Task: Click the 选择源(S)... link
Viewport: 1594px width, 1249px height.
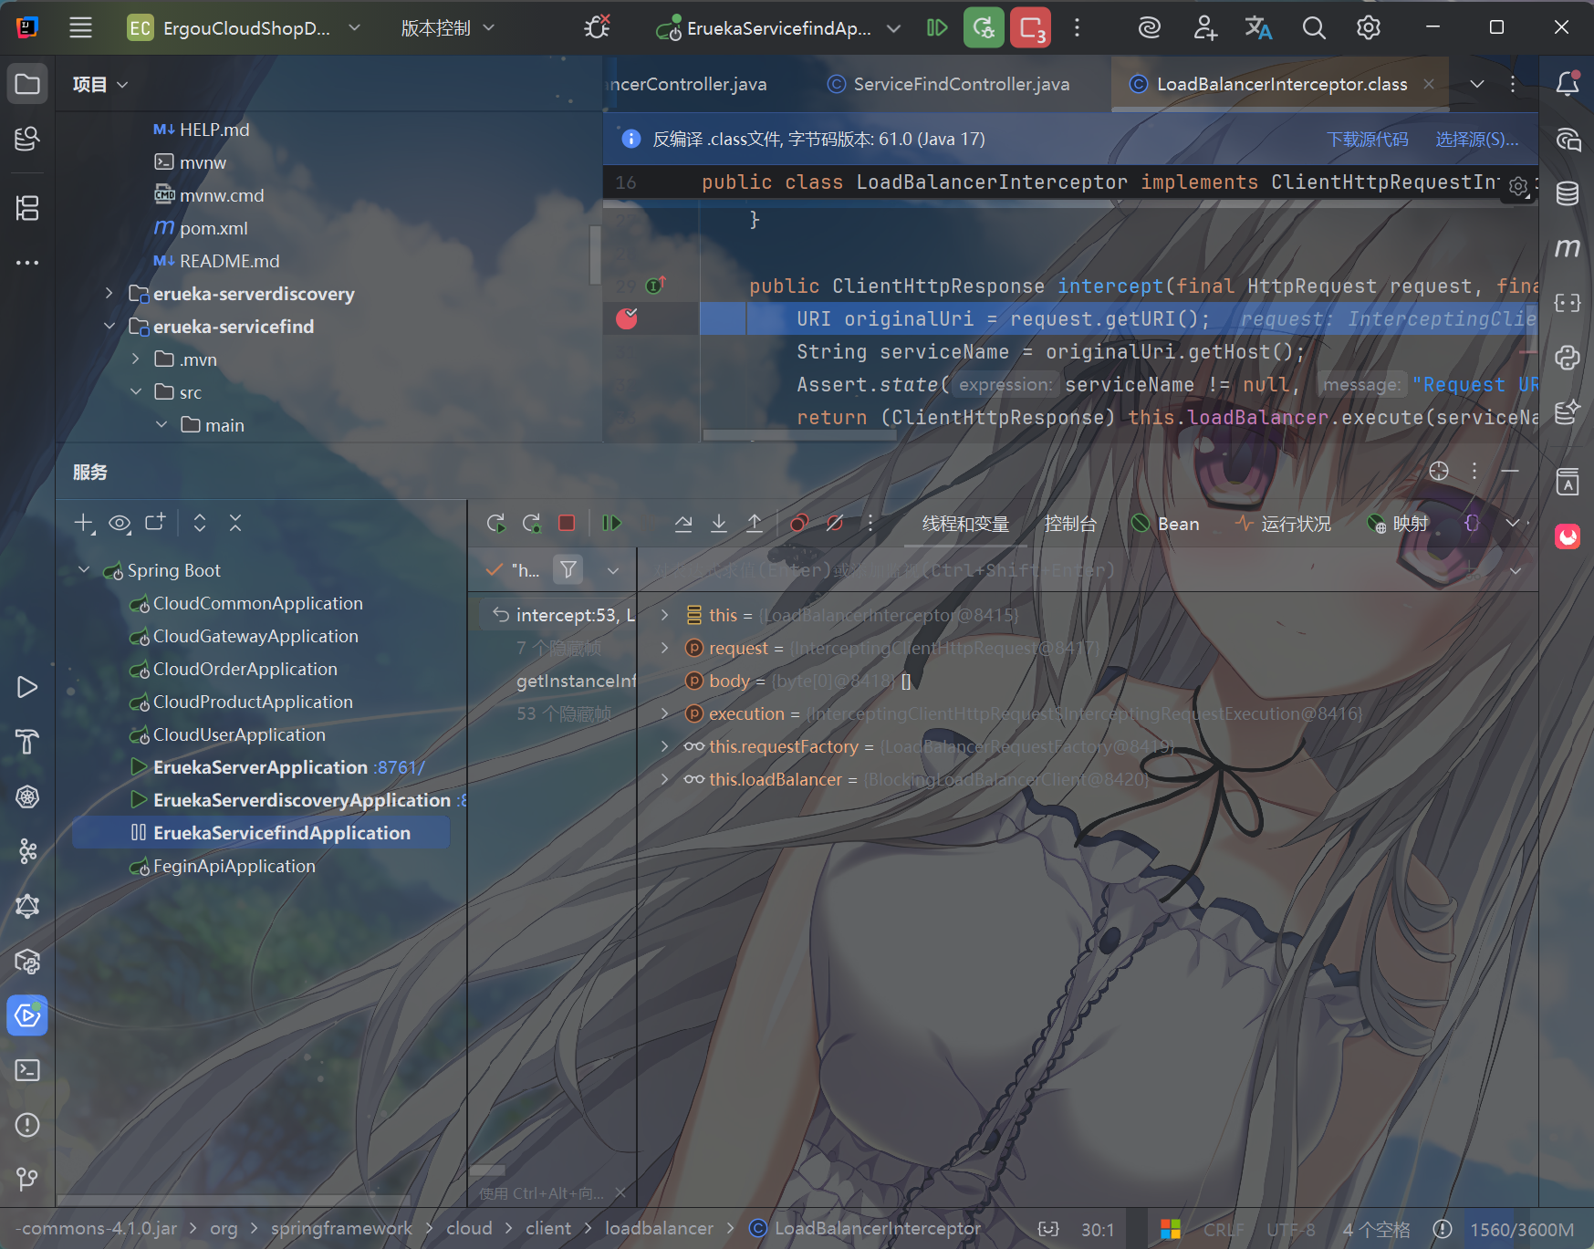Action: coord(1477,139)
